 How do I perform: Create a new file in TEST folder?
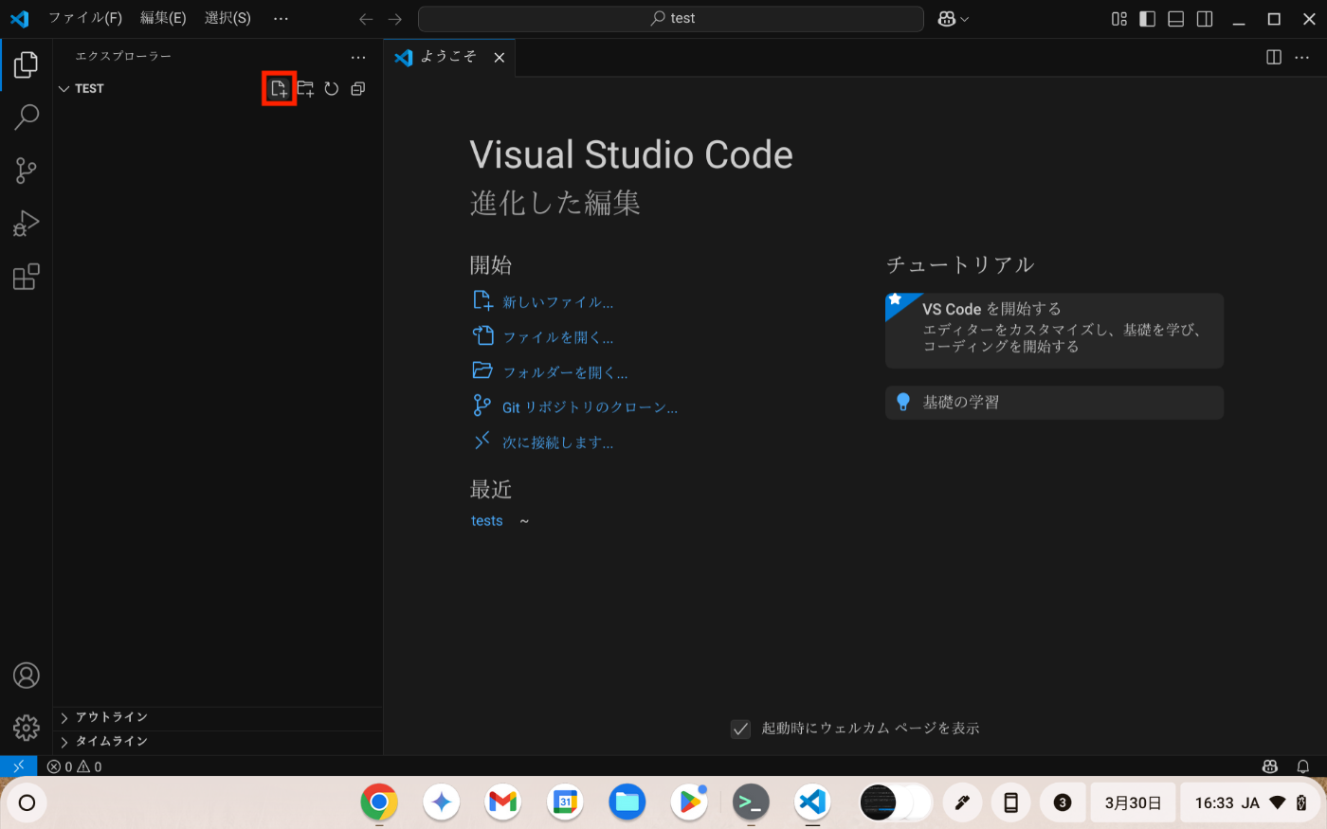click(279, 88)
